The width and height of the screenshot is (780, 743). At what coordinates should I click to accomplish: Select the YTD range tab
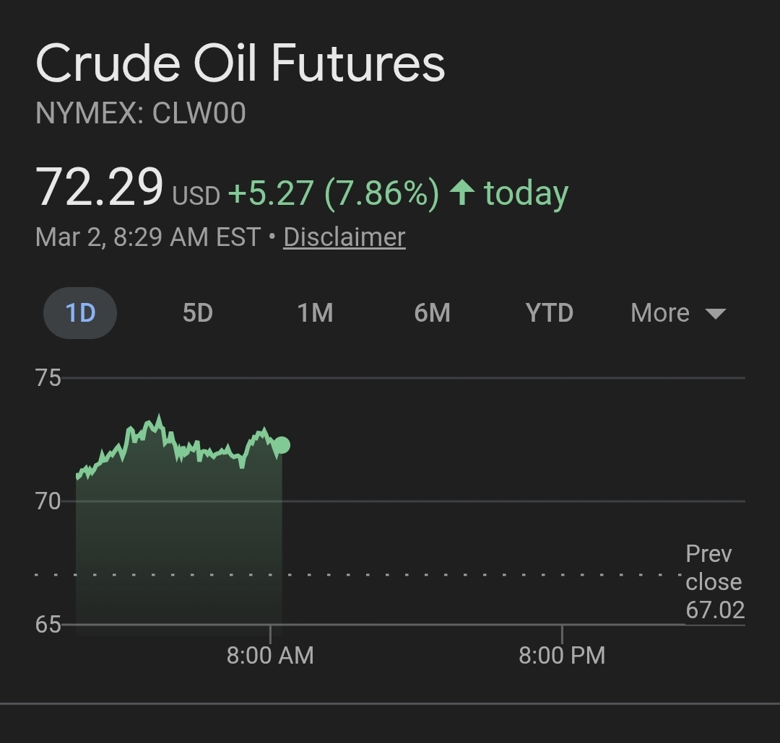click(549, 313)
